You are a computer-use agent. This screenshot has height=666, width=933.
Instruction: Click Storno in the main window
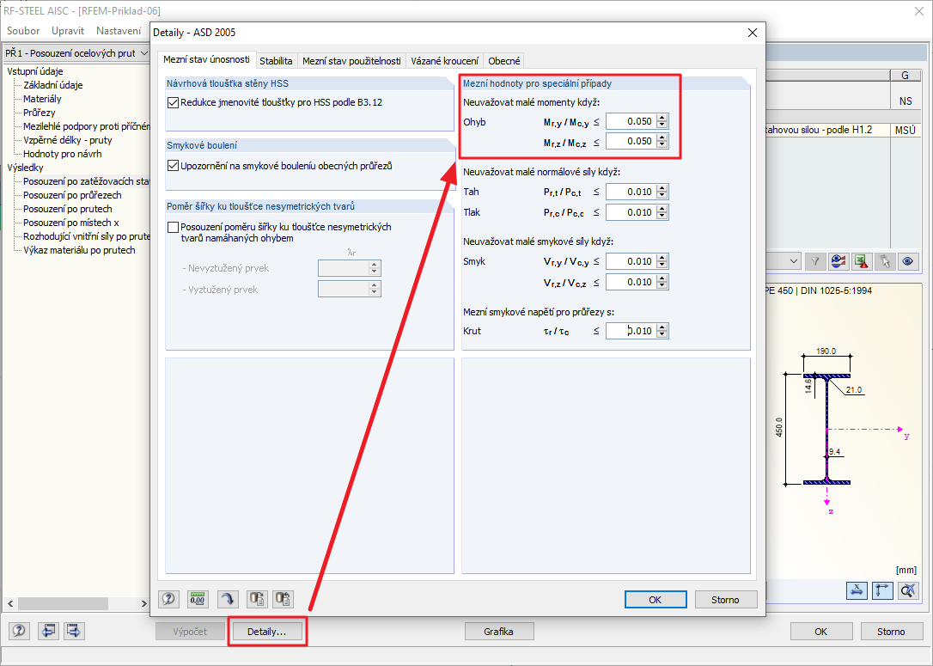891,632
